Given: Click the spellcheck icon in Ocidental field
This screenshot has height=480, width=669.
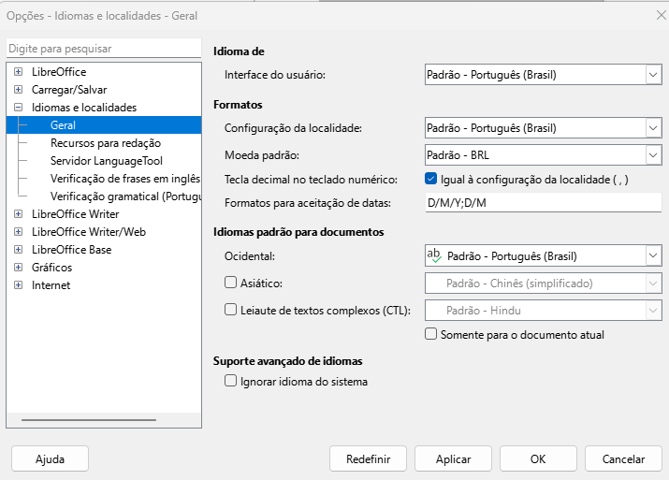Looking at the screenshot, I should [x=434, y=255].
